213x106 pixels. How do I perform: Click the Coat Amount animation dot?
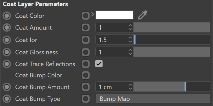[x=7, y=27]
